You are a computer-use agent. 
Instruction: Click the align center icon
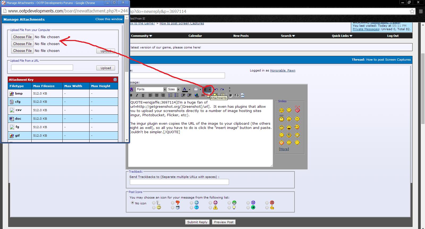click(x=157, y=95)
